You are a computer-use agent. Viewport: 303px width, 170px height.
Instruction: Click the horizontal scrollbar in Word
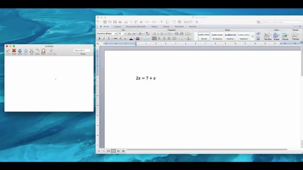coord(207,149)
